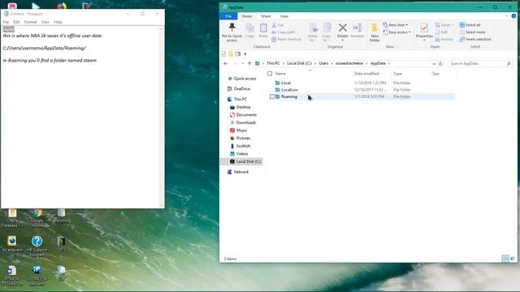This screenshot has height=292, width=520.
Task: Click Google Chrome desktop shortcut
Action: pos(37,218)
